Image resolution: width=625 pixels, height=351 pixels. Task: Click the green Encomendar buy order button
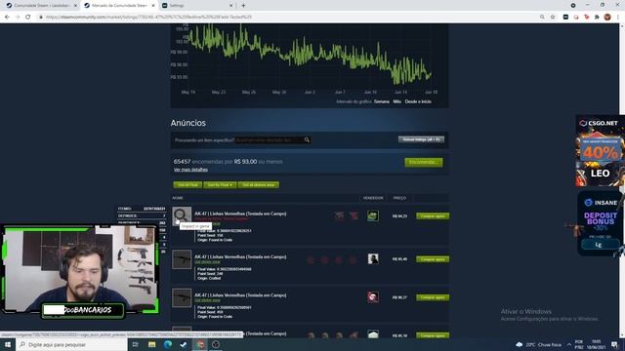pyautogui.click(x=423, y=162)
